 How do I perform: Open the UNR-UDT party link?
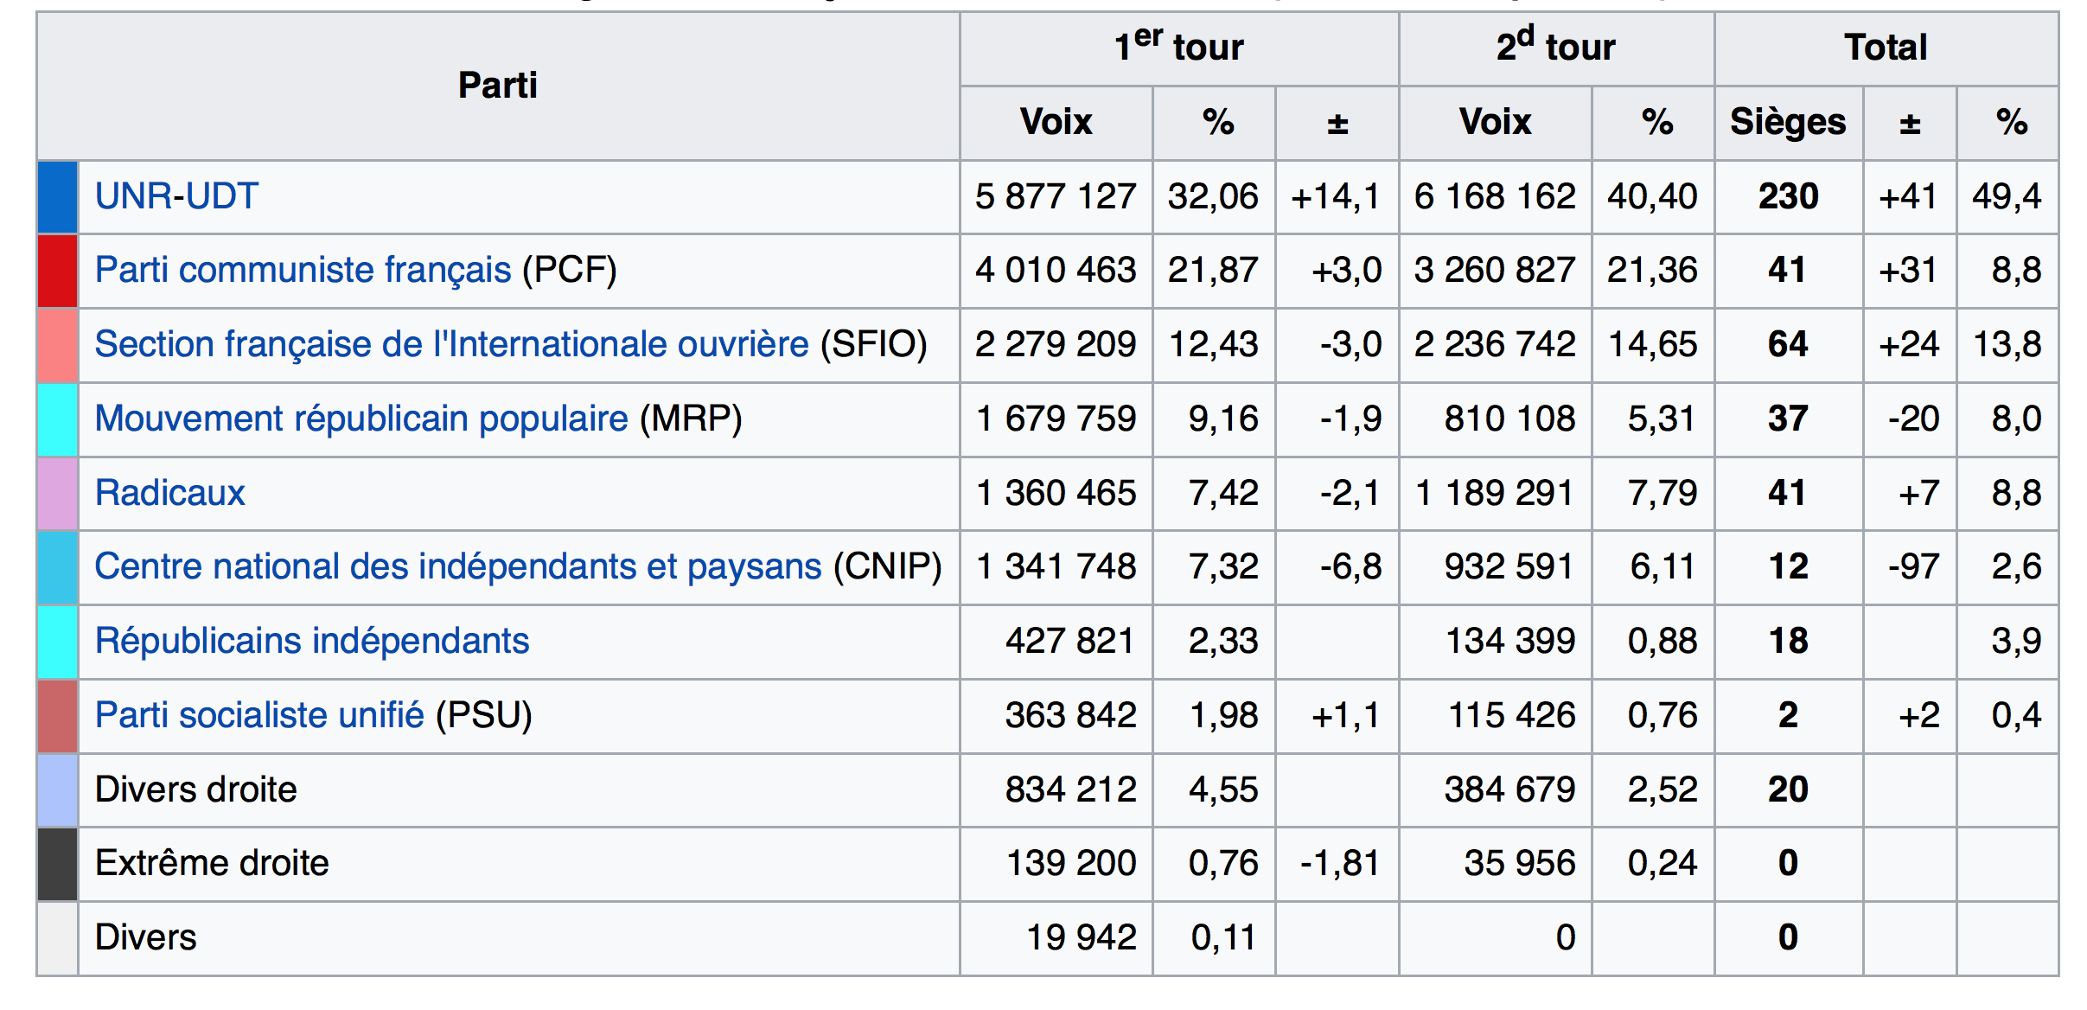(176, 196)
